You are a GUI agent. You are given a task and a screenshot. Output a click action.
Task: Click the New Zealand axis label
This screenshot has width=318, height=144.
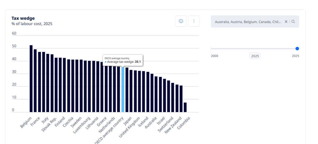coord(173,125)
